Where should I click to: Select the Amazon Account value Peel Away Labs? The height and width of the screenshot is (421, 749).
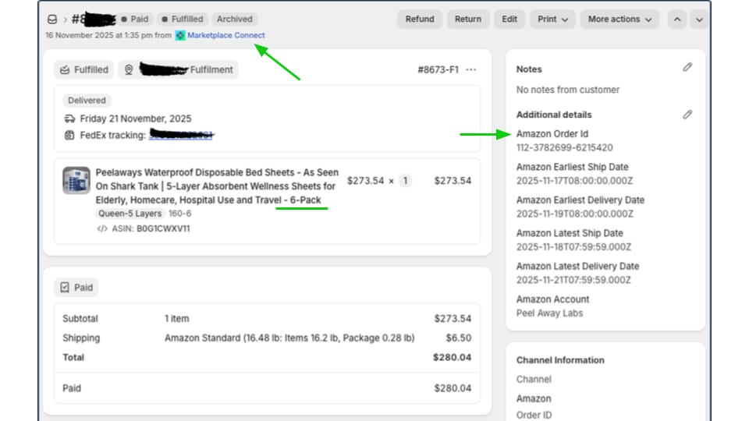coord(550,313)
